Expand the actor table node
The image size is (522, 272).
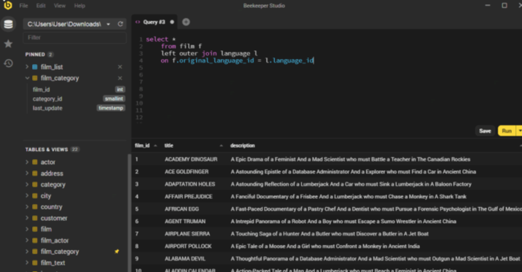(x=27, y=162)
